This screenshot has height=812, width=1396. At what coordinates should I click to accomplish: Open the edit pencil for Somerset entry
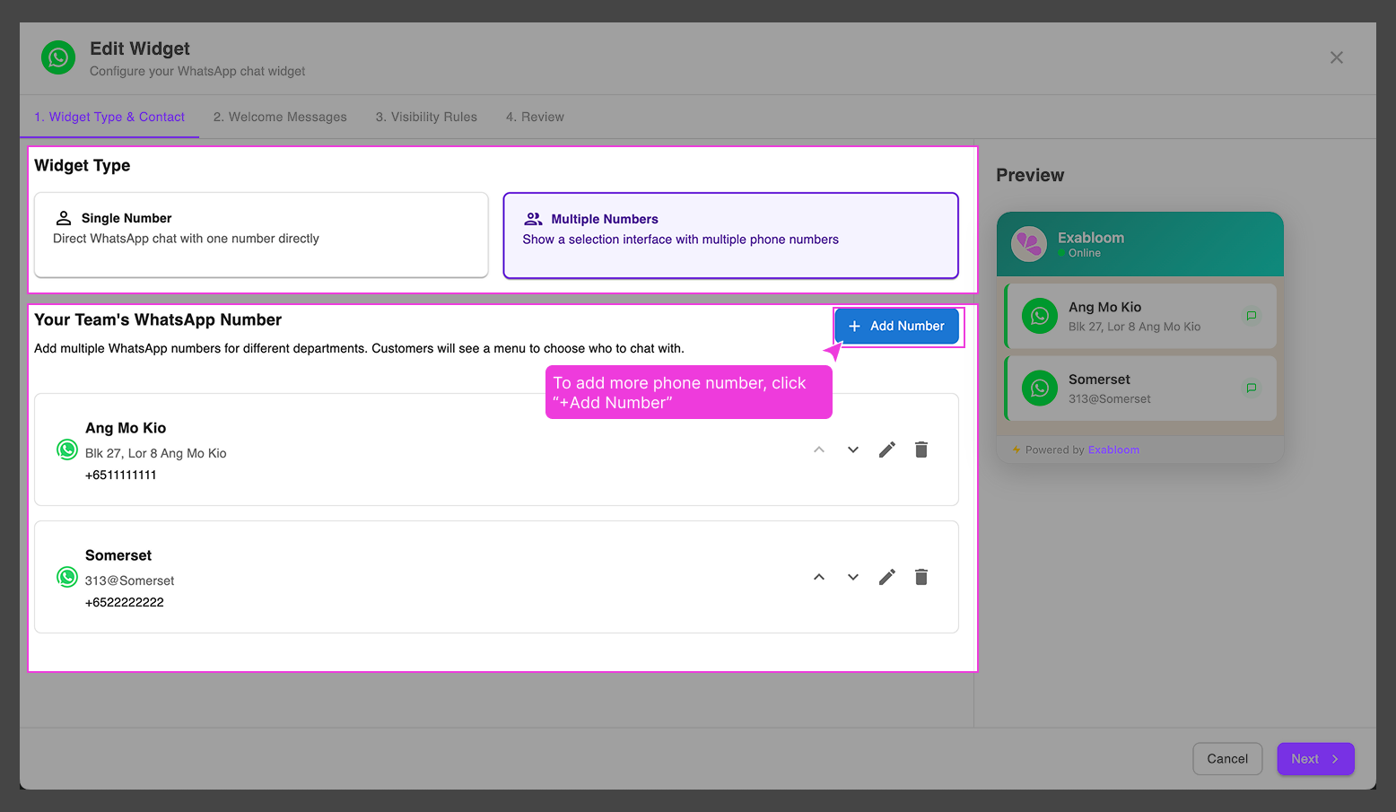pyautogui.click(x=886, y=577)
